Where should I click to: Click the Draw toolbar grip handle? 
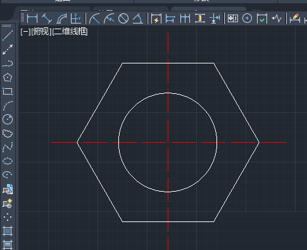(x=7, y=25)
